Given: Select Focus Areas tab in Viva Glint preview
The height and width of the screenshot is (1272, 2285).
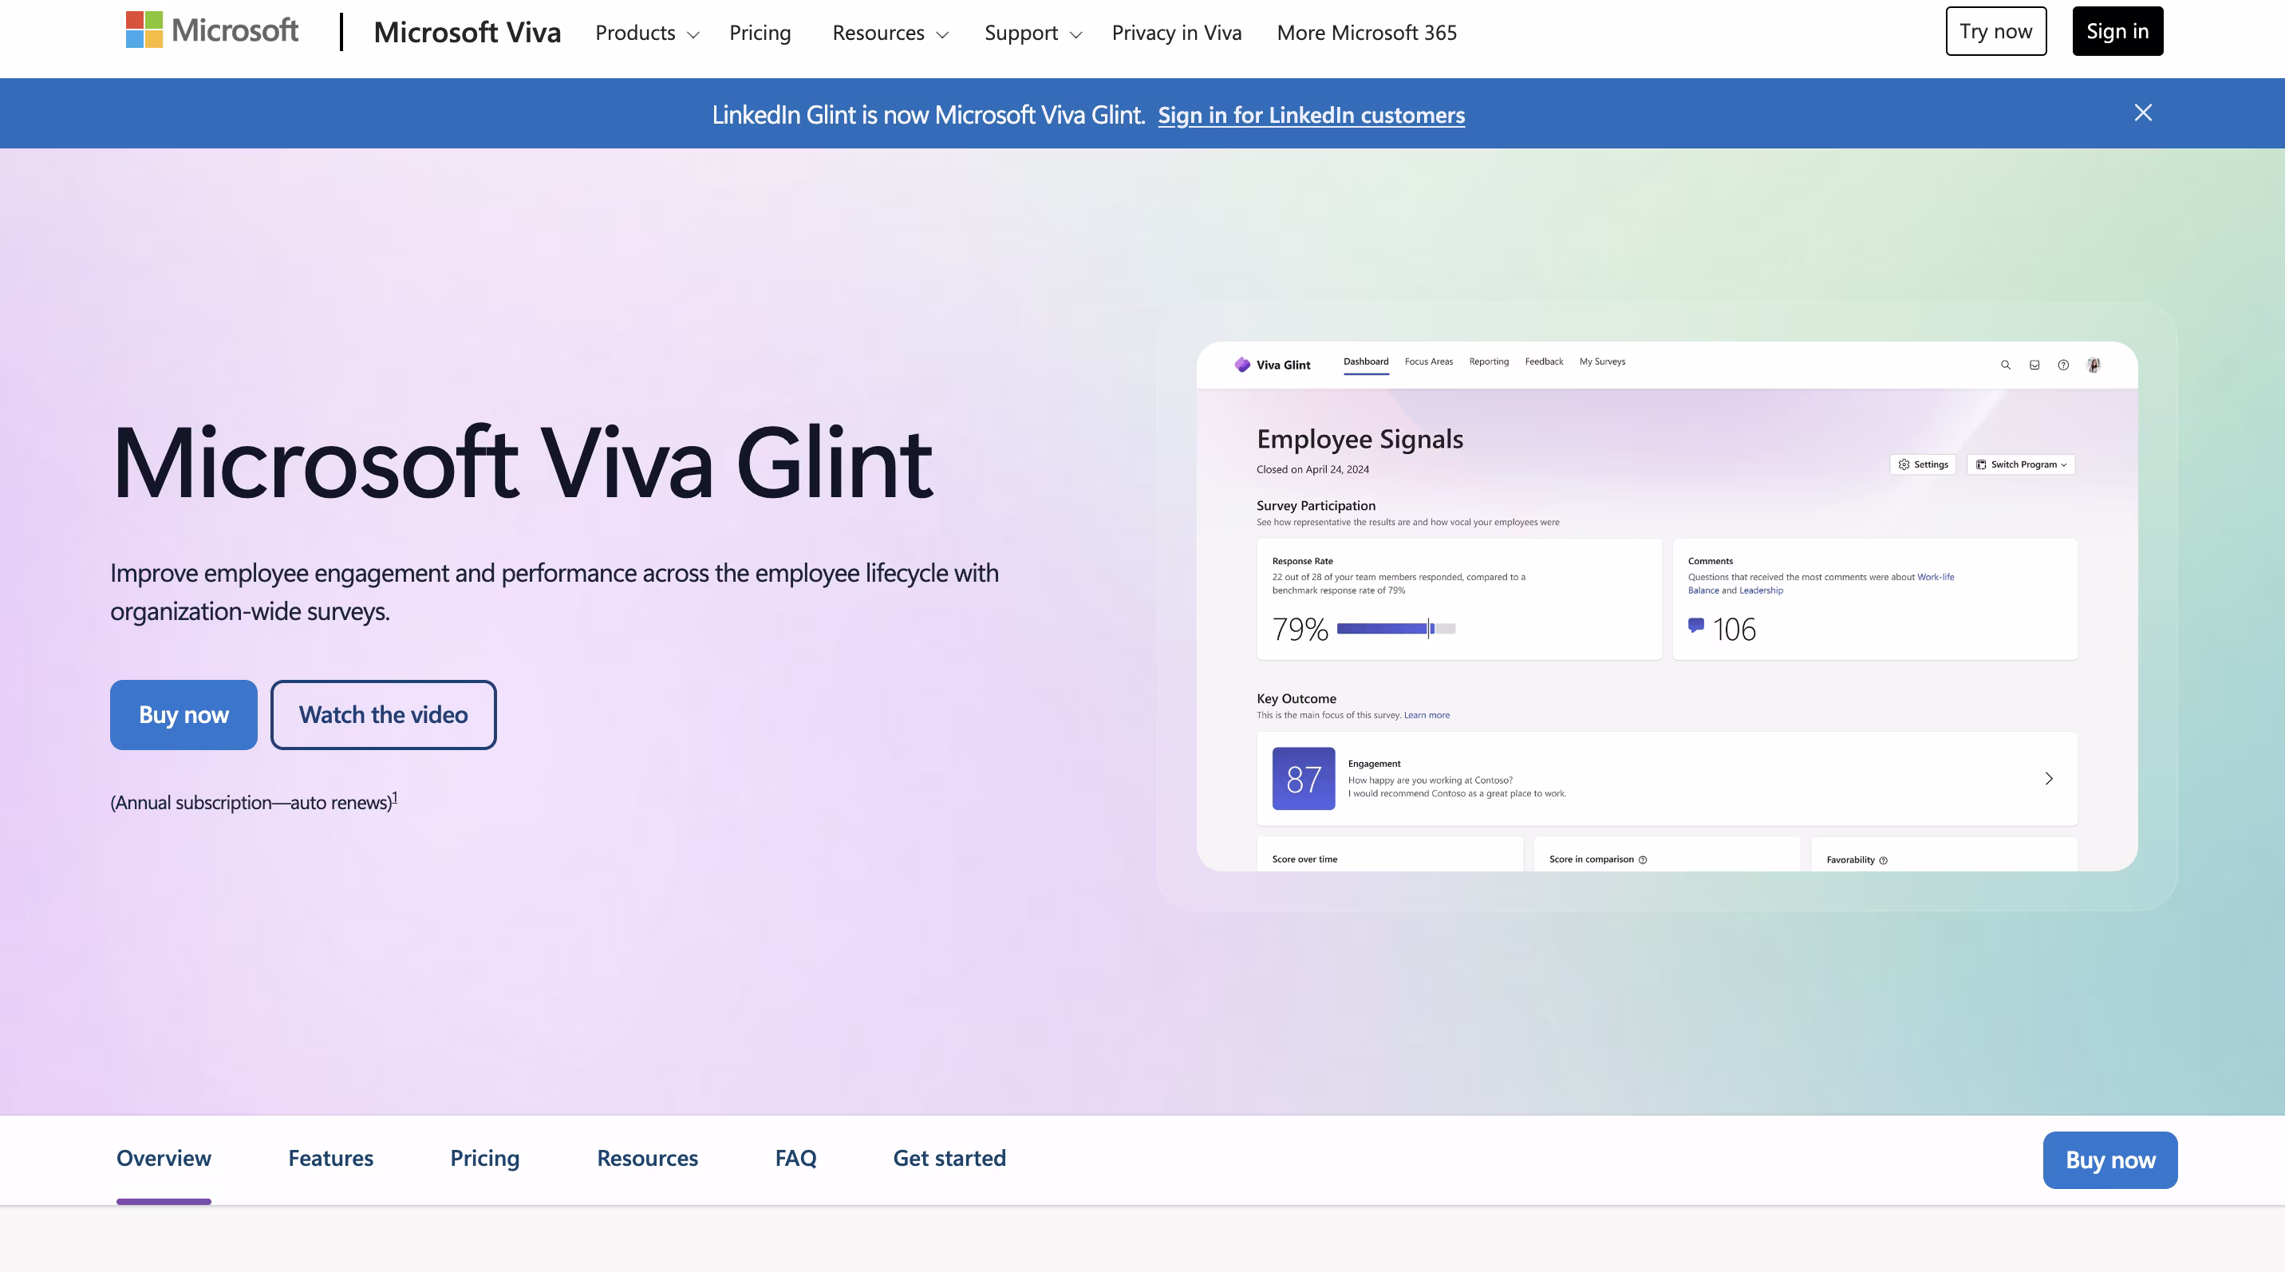Looking at the screenshot, I should click(x=1429, y=362).
